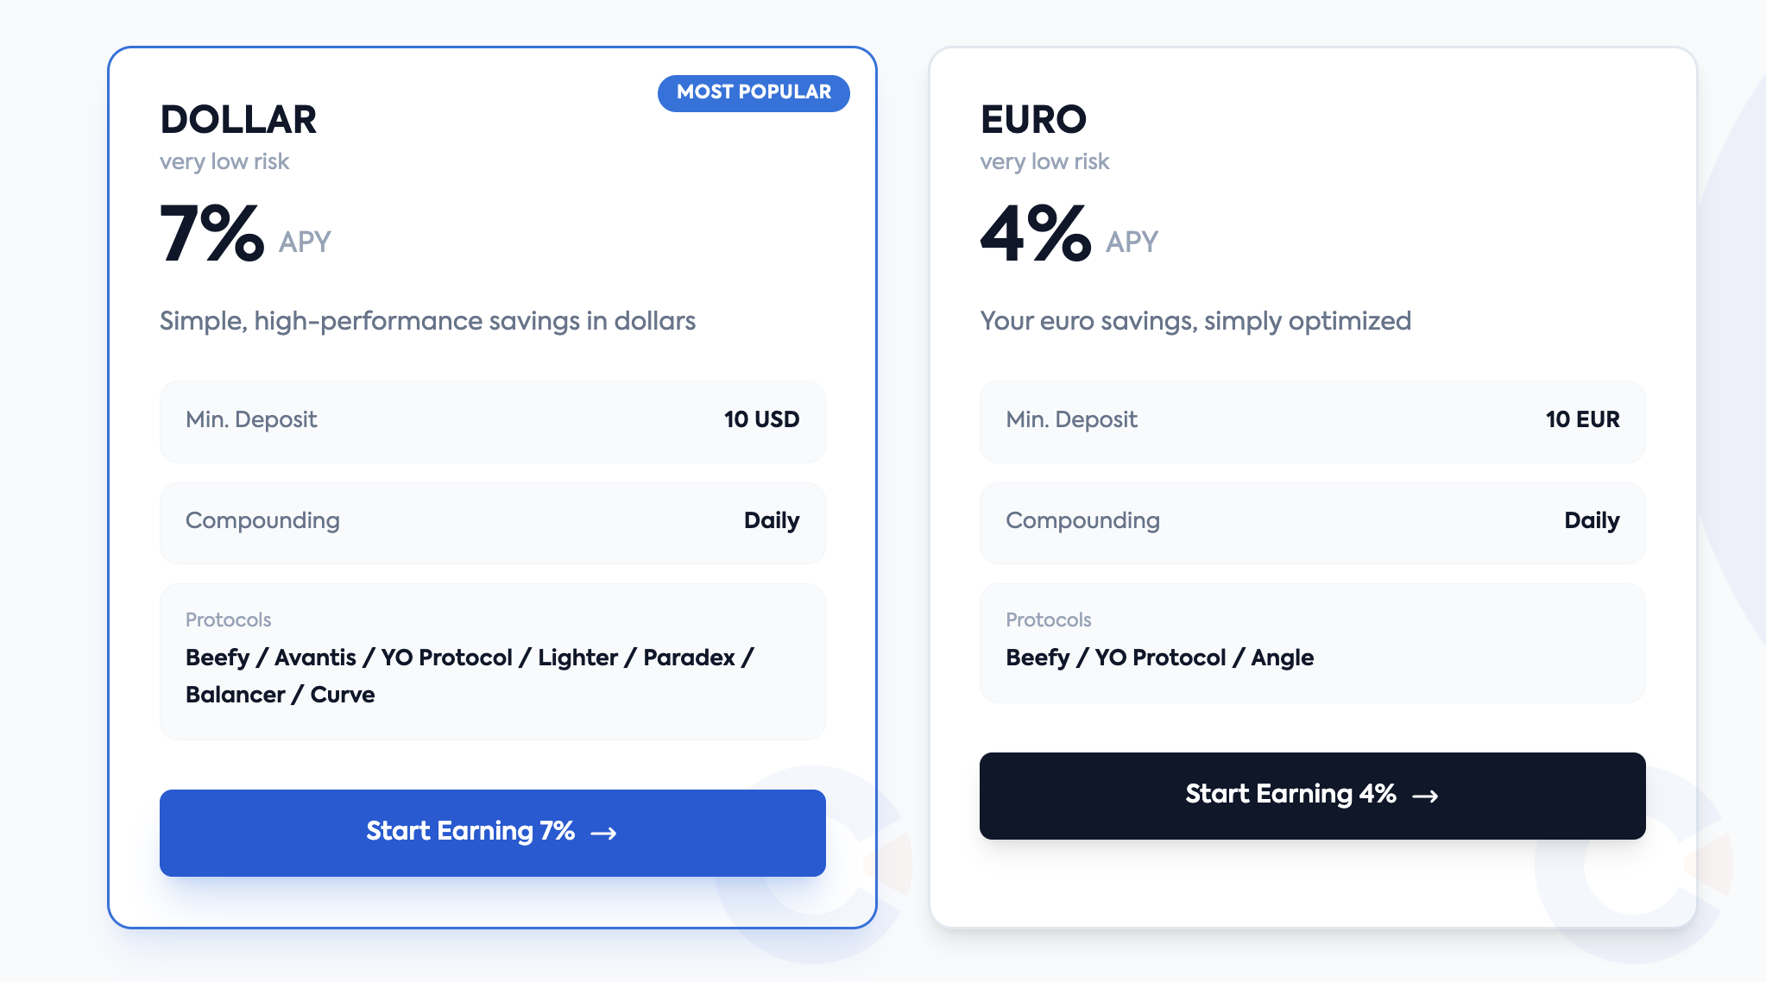Click the arrow icon beside Start Earning 7%

(603, 833)
